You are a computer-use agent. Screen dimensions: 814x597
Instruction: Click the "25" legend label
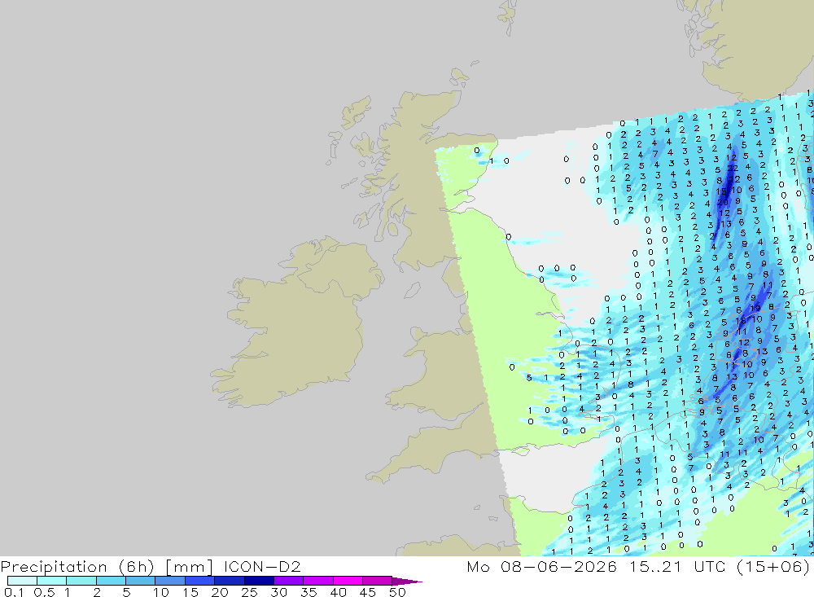(x=249, y=592)
